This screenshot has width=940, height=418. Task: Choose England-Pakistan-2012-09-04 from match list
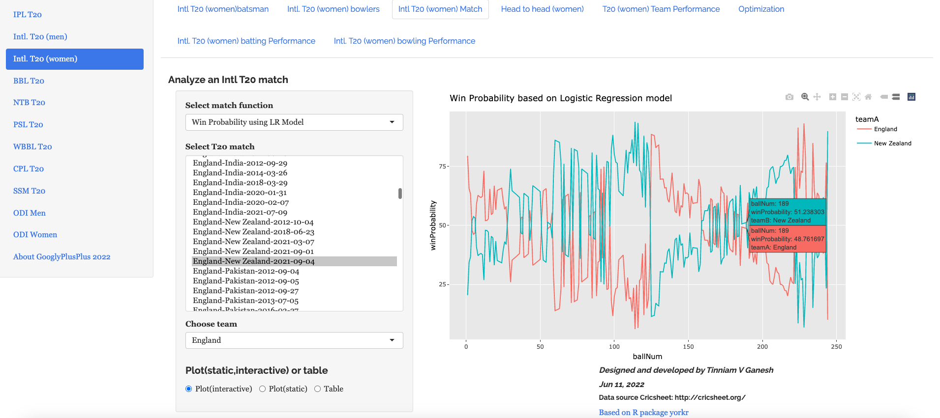point(246,271)
